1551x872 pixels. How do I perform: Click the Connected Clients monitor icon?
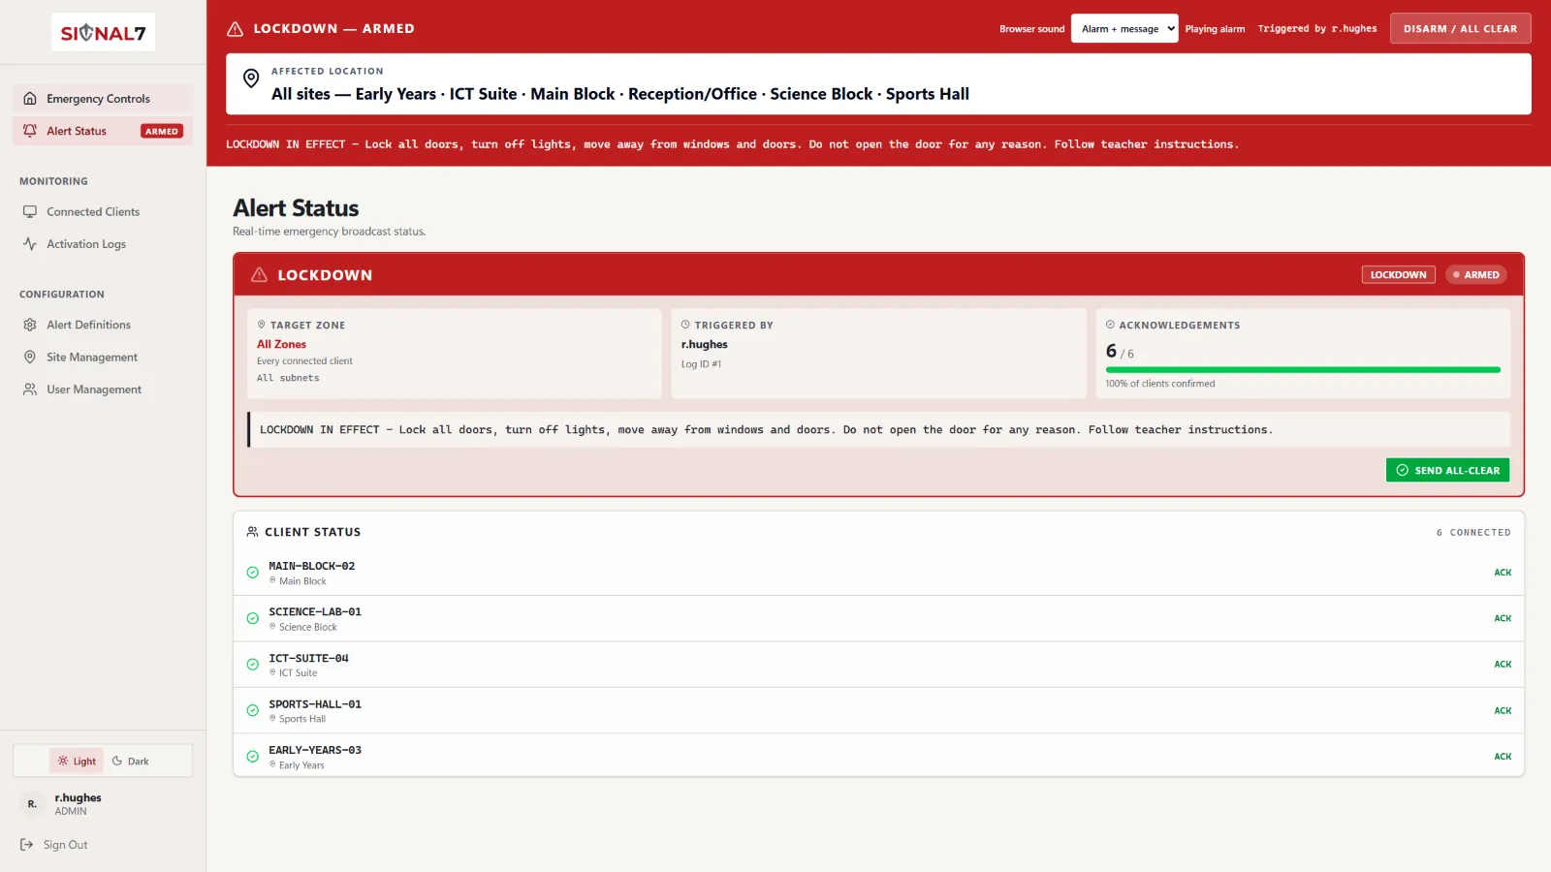click(30, 211)
